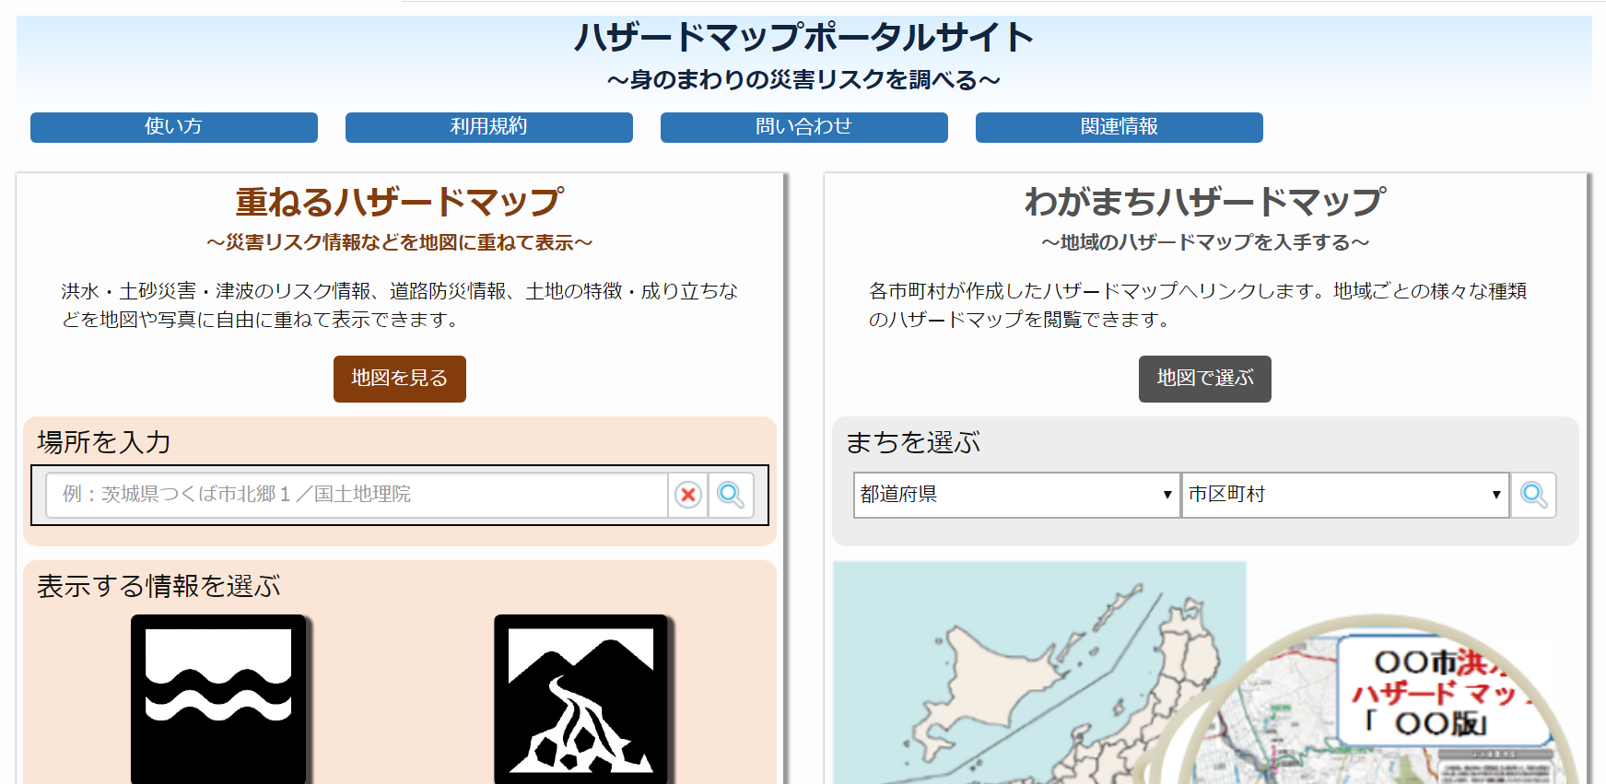1606x784 pixels.
Task: Click the 地図で選ぶ button
Action: (1205, 379)
